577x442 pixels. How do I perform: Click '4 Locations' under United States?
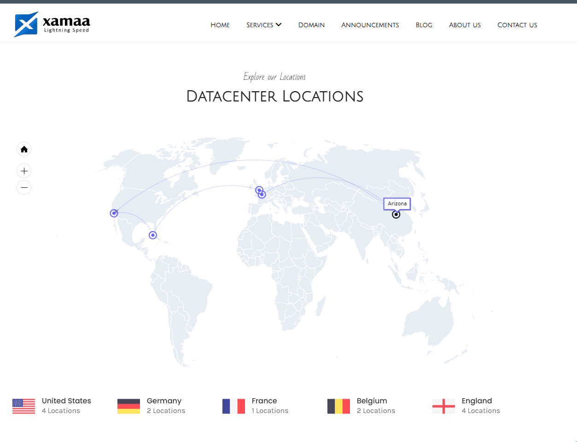(61, 411)
